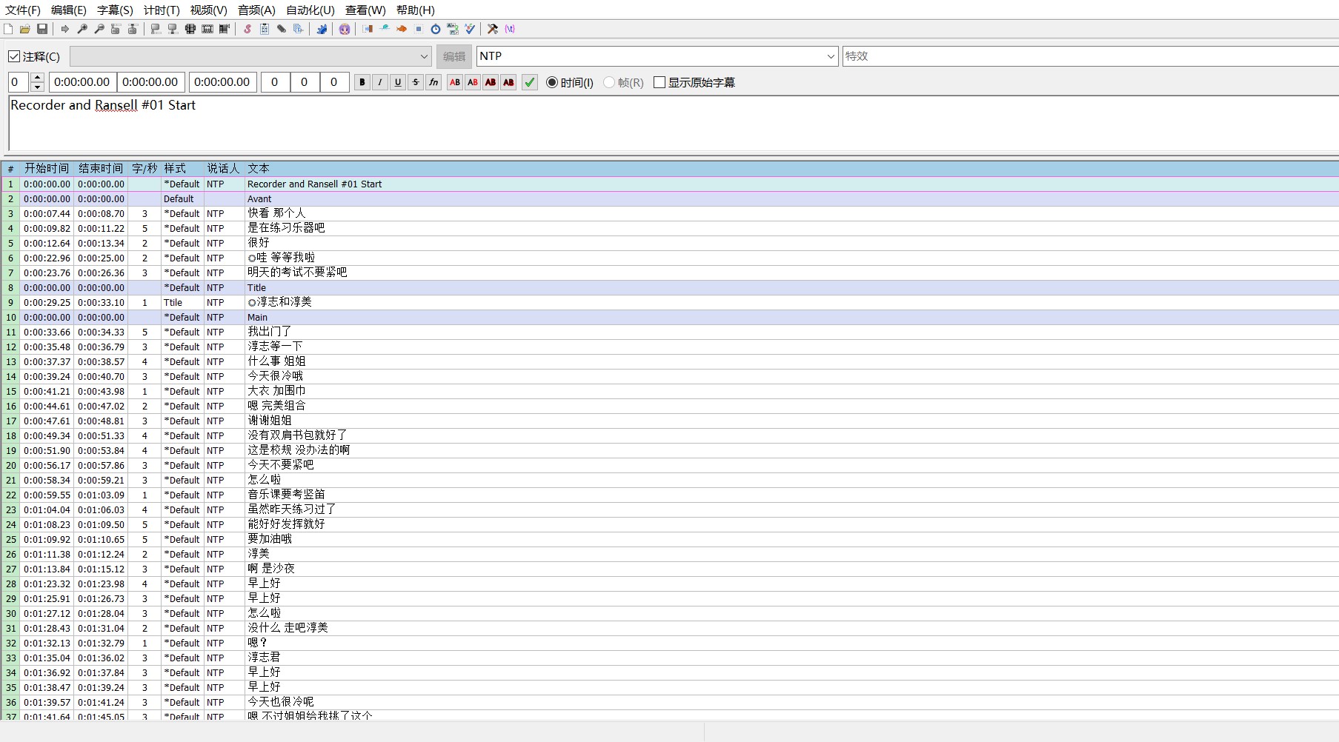Screen dimensions: 1339x742
Task: Toggle italics with the I button
Action: click(380, 82)
